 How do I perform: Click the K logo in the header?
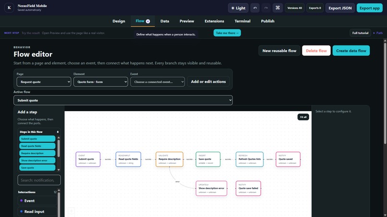click(x=9, y=8)
